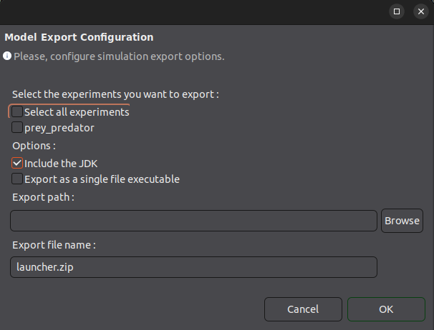The image size is (434, 330).
Task: Close the dialog via the X icon
Action: 421,11
